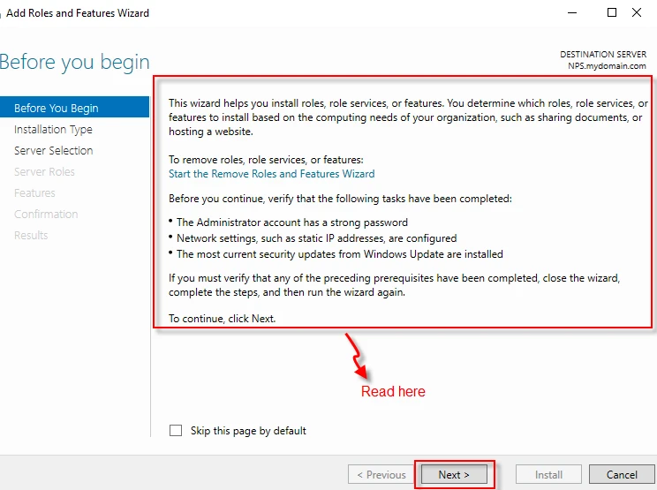Image resolution: width=657 pixels, height=490 pixels.
Task: Click the disabled 'Install' button
Action: coord(548,475)
